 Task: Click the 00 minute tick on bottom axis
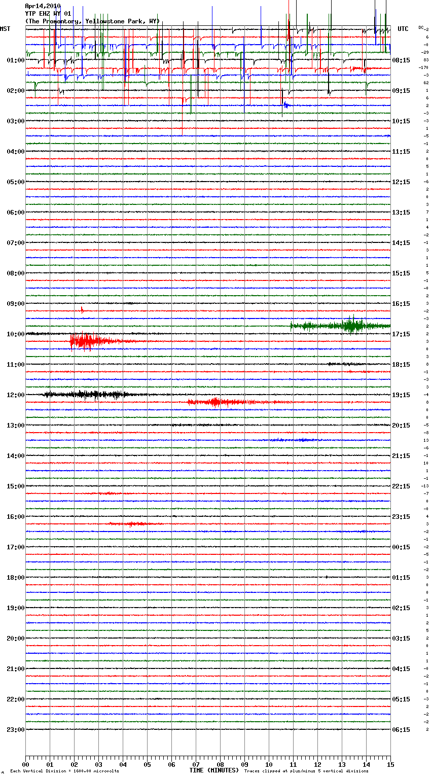[x=25, y=764]
